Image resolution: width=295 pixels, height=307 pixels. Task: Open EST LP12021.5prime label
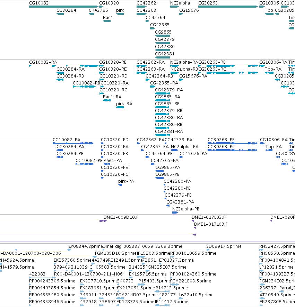click(x=277, y=267)
